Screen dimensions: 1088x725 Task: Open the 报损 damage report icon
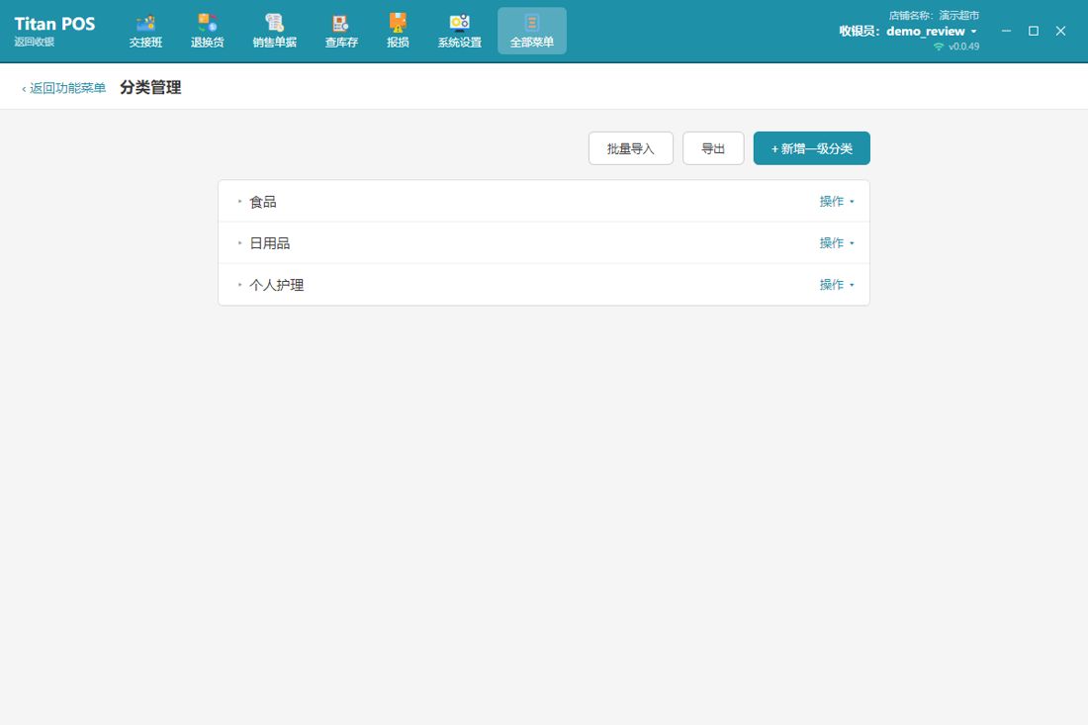click(x=398, y=32)
